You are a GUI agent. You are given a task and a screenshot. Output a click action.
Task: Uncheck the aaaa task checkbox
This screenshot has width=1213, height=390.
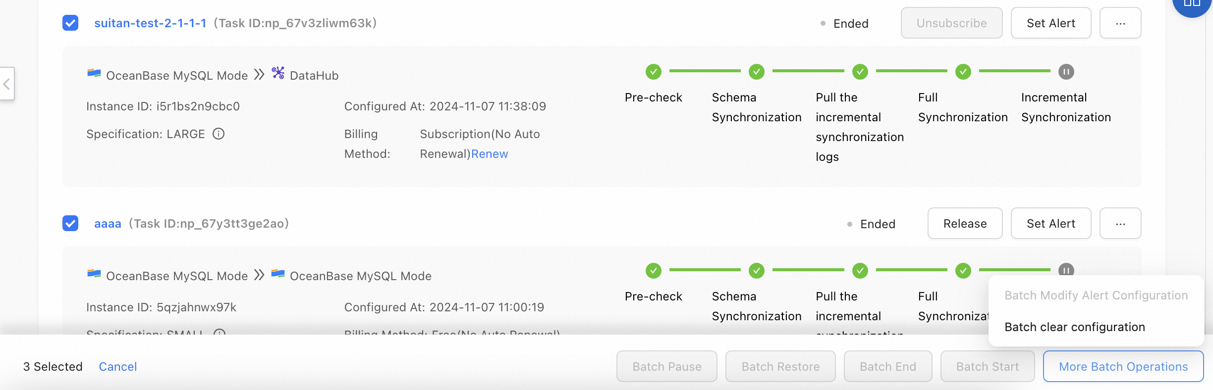70,223
